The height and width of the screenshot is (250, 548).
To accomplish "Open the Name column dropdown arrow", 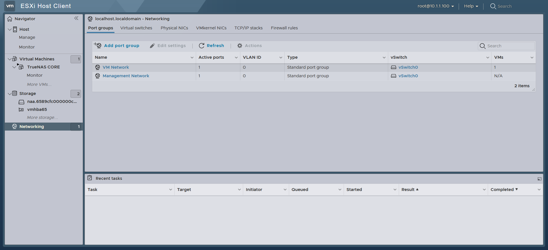I will click(192, 58).
